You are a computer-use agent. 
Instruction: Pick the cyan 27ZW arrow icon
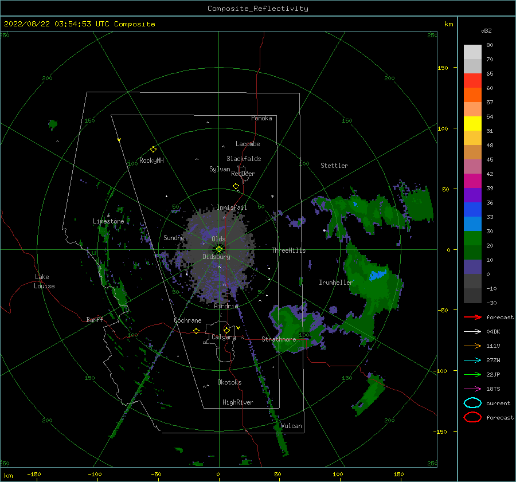(x=472, y=360)
